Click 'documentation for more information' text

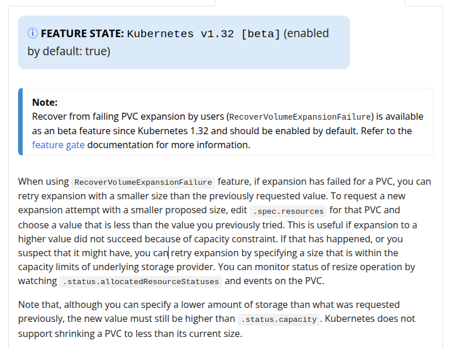click(x=169, y=145)
